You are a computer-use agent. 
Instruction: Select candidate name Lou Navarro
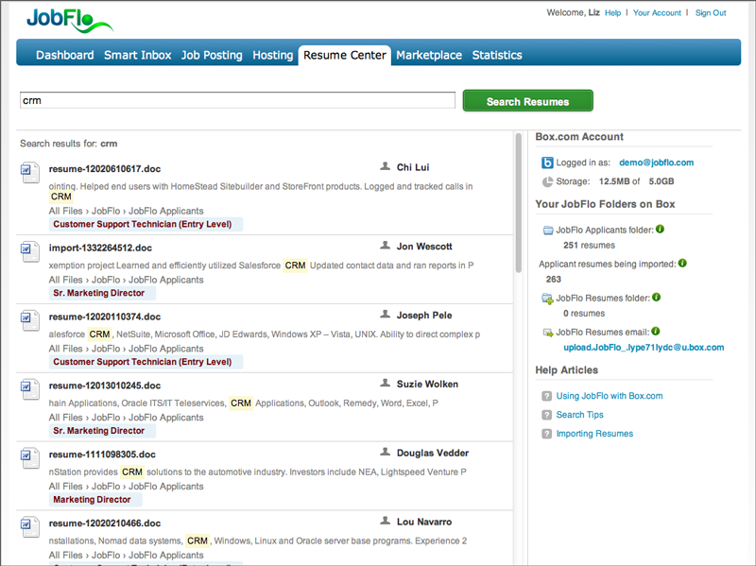point(424,523)
